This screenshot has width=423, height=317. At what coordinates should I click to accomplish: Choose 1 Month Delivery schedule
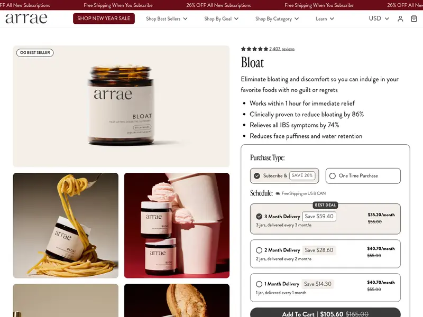click(x=325, y=287)
